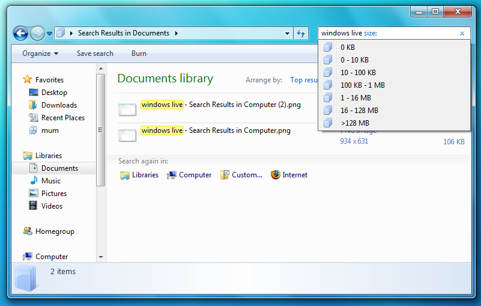
Task: Click the 934 x 631 dimensions text
Action: tap(354, 141)
